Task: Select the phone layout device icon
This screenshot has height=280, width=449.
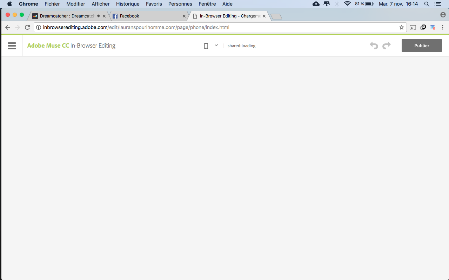Action: point(206,46)
